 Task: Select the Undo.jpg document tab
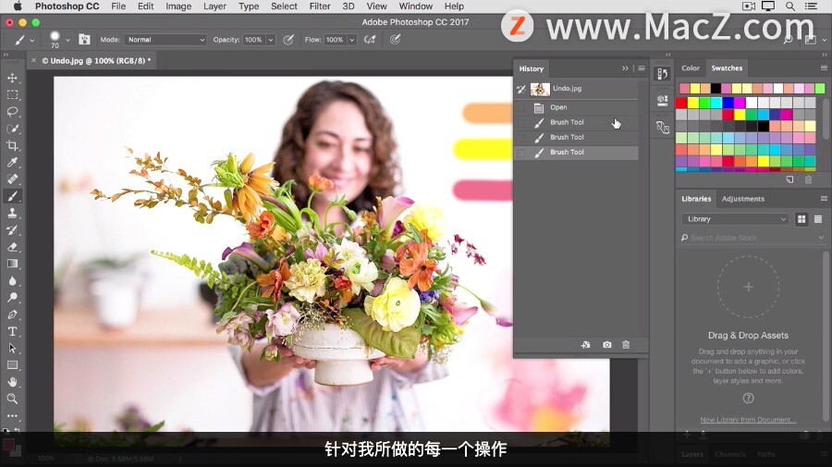(x=96, y=60)
